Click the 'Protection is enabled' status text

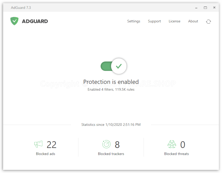coord(111,82)
